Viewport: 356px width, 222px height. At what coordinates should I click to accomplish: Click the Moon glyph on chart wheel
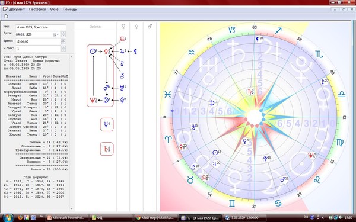(x=212, y=103)
